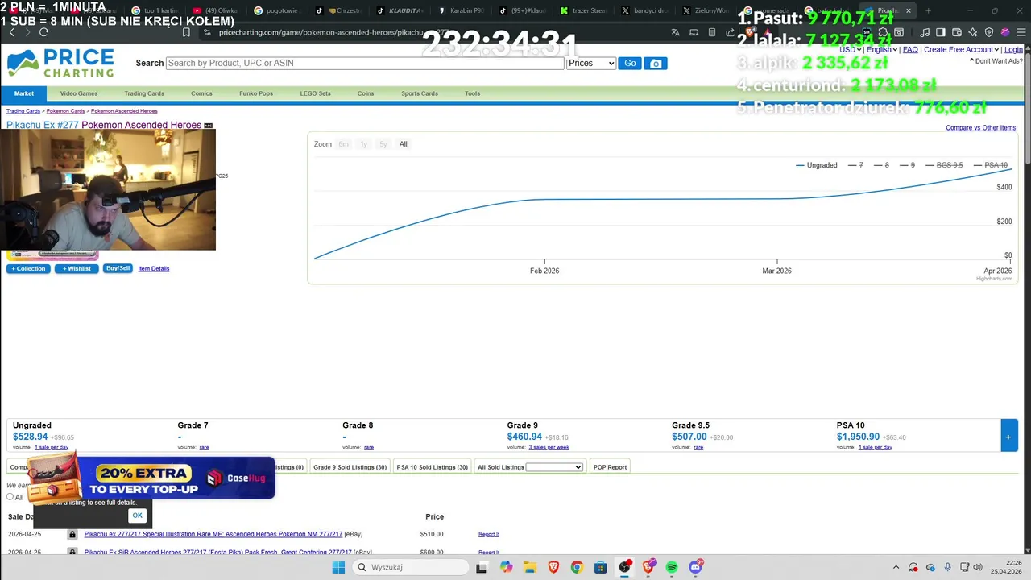Toggle the grade 8 series in the chart legend
This screenshot has width=1031, height=580.
[x=880, y=165]
